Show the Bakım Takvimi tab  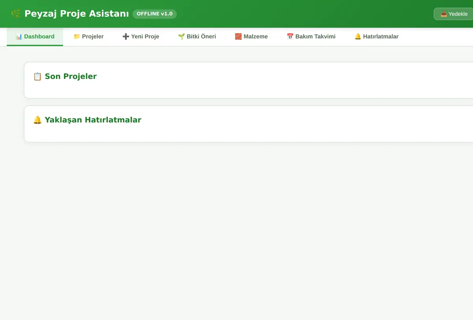(x=311, y=37)
